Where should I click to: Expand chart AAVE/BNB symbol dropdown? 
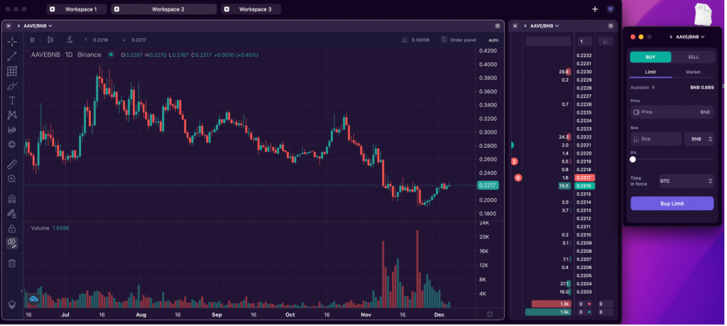[38, 26]
